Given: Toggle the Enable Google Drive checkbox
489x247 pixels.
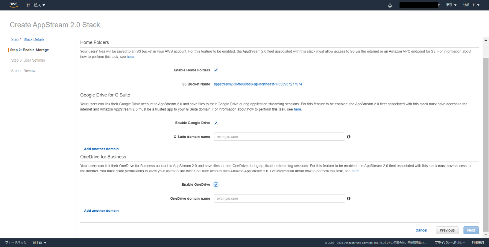Looking at the screenshot, I should click(x=216, y=123).
